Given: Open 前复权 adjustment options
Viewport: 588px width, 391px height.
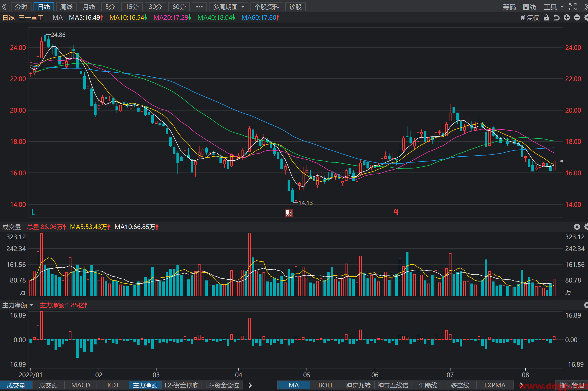Looking at the screenshot, I should 530,18.
